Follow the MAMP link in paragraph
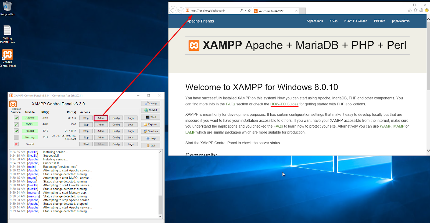This screenshot has width=430, height=223. click(x=399, y=126)
